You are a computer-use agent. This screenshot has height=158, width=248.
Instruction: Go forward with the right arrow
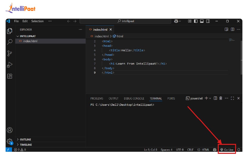coord(75,21)
